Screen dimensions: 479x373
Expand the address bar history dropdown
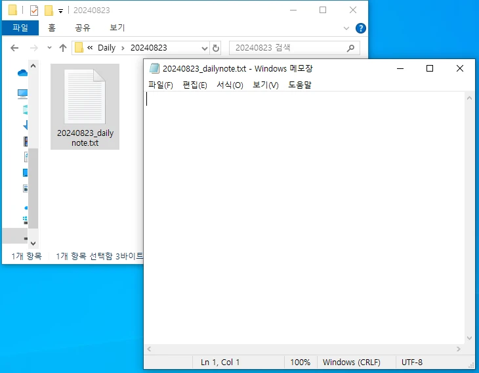coord(204,49)
